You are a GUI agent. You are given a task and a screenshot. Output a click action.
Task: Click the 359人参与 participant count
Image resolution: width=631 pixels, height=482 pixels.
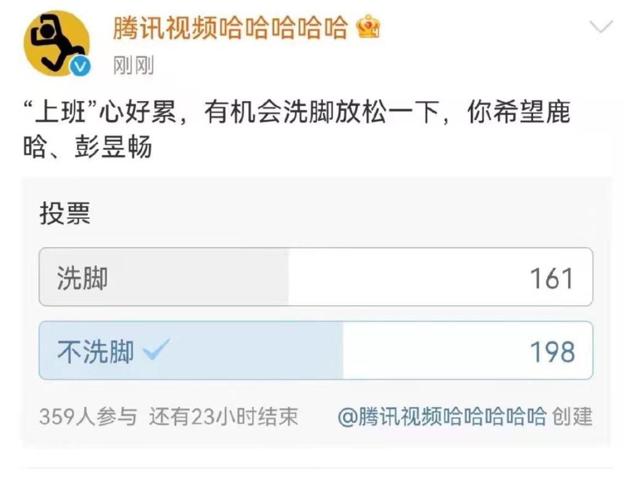[88, 417]
